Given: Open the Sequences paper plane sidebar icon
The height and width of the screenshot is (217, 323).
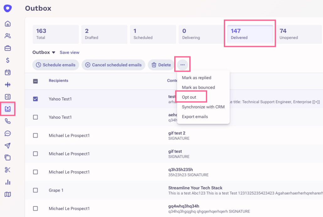Looking at the screenshot, I should pos(8,146).
